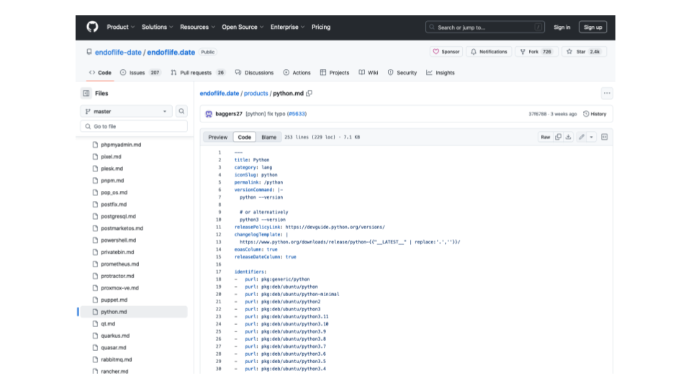Open prometheus.md in file tree
Viewport: 691px width, 389px height.
[120, 264]
